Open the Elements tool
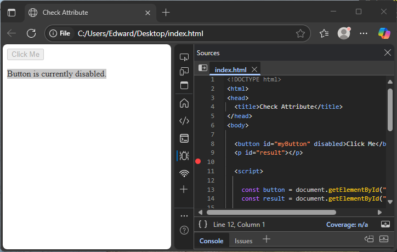This screenshot has width=397, height=252. [184, 121]
